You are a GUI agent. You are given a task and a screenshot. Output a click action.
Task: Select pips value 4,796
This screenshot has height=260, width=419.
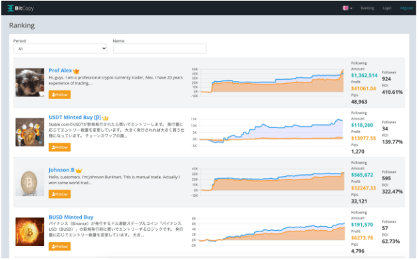tap(358, 251)
